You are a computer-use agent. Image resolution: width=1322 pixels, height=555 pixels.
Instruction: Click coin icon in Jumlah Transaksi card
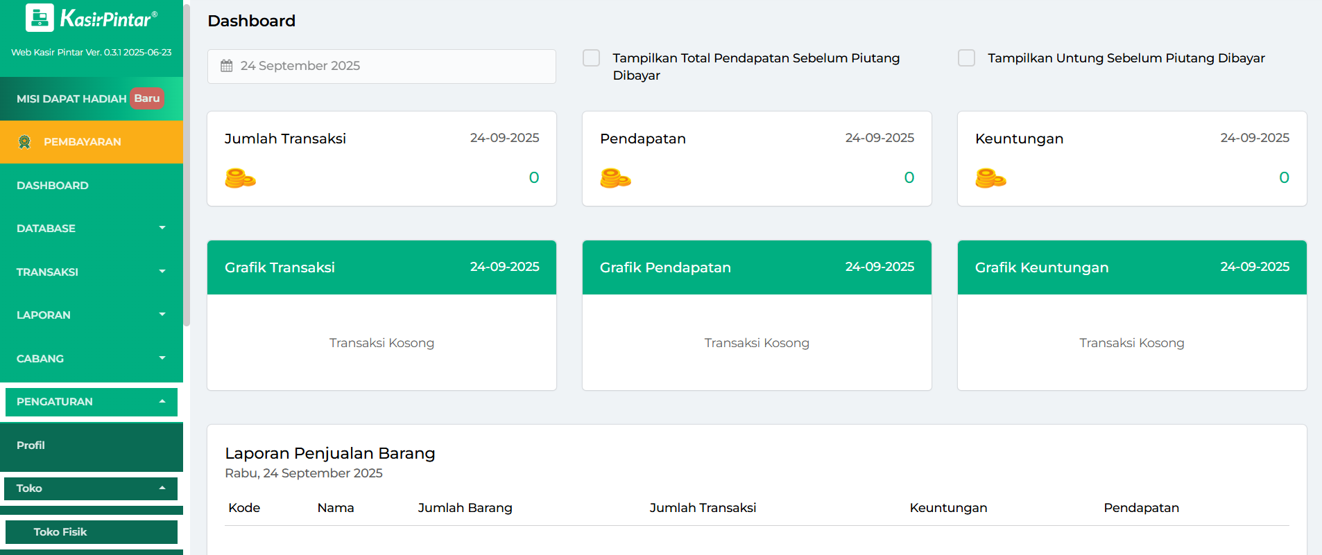(240, 178)
